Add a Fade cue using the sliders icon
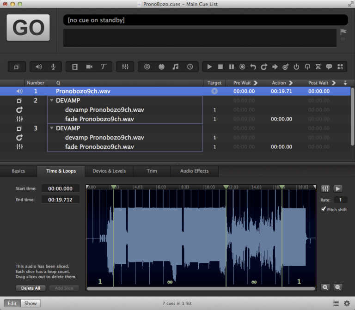 pyautogui.click(x=125, y=67)
